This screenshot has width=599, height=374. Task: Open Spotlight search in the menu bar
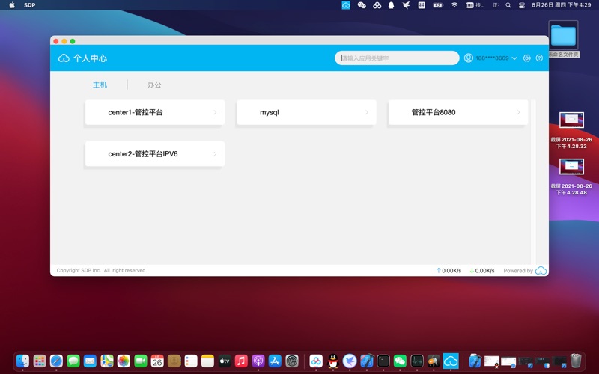click(x=508, y=5)
